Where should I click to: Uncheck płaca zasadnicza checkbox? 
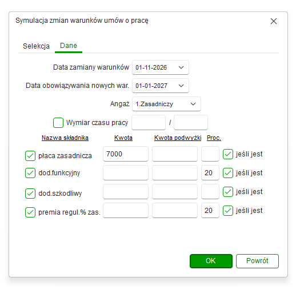(x=30, y=156)
